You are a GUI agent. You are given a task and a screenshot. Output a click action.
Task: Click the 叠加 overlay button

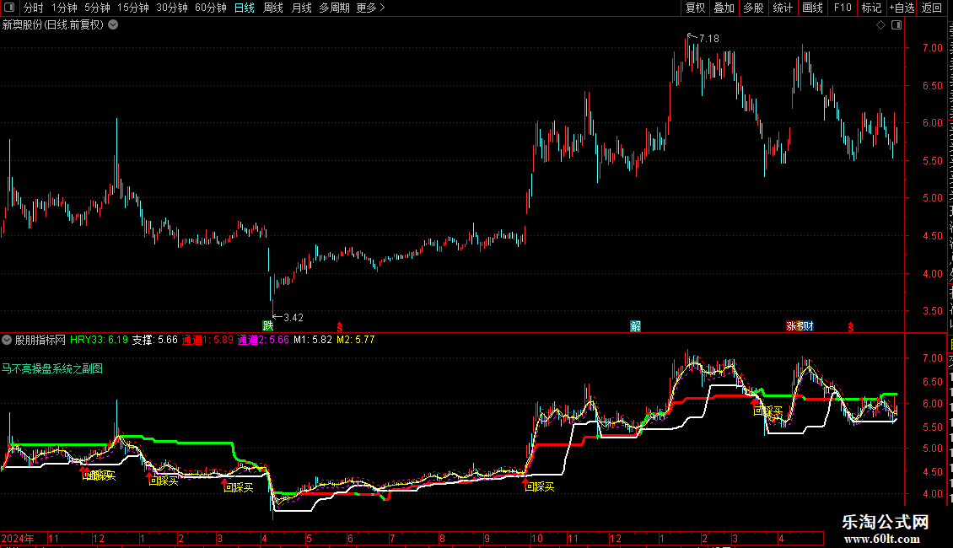click(x=724, y=8)
